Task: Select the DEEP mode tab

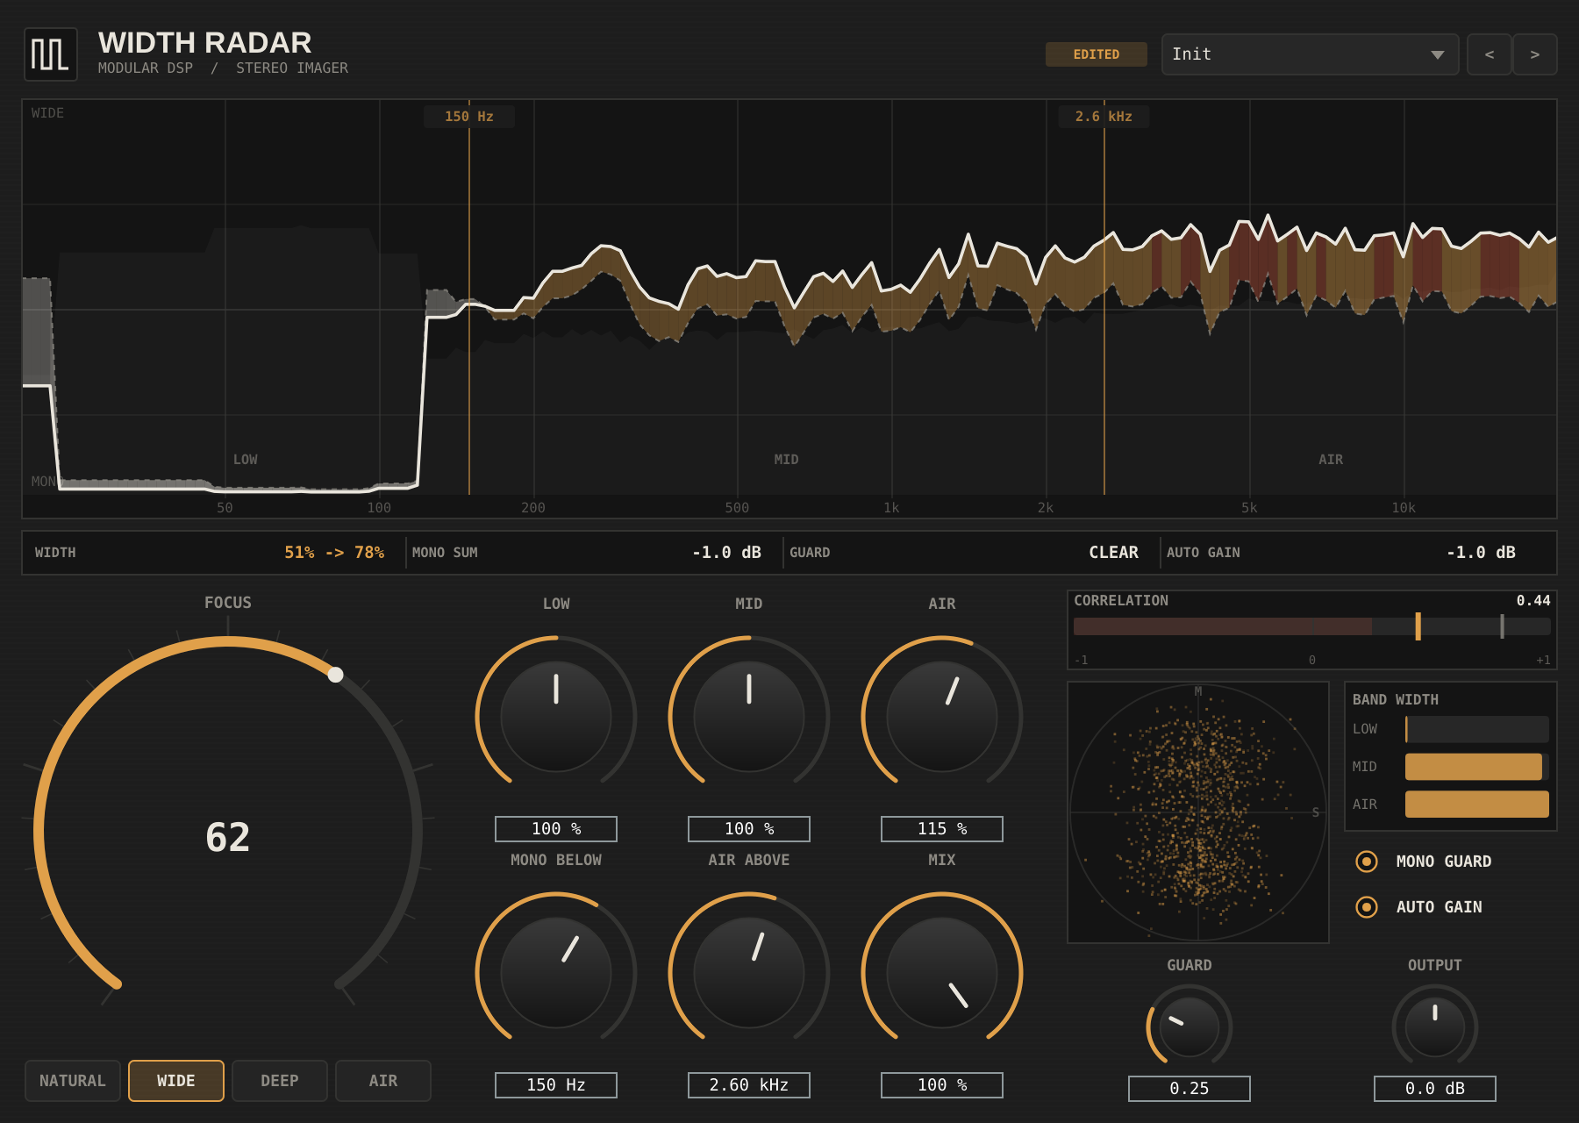Action: (x=280, y=1081)
